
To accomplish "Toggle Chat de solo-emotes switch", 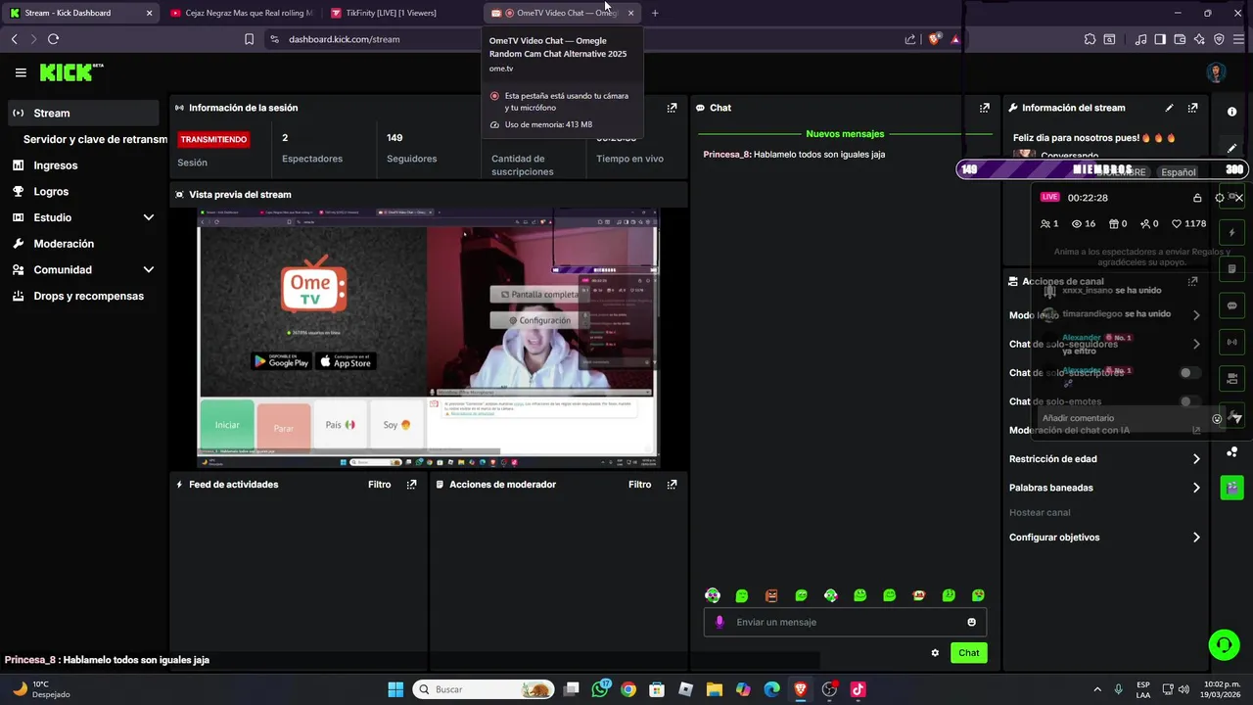I will coord(1189,401).
